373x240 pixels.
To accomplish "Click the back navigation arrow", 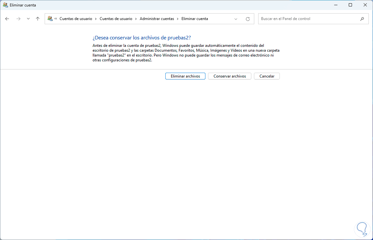I will (x=7, y=19).
